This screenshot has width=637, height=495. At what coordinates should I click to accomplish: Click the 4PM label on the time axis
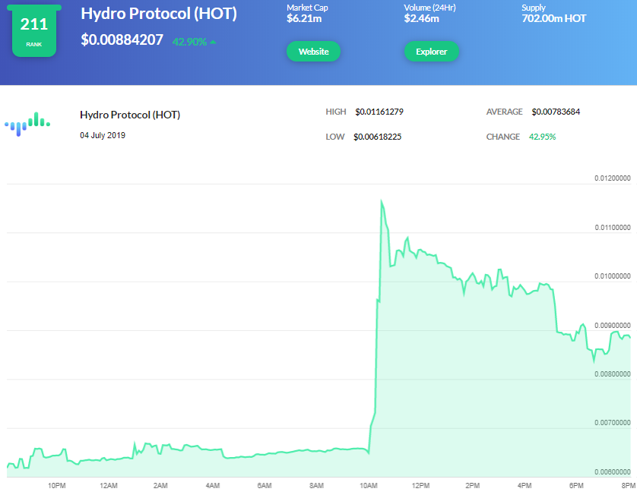[524, 486]
